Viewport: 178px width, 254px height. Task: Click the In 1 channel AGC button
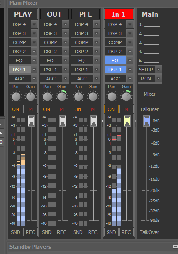coord(115,79)
